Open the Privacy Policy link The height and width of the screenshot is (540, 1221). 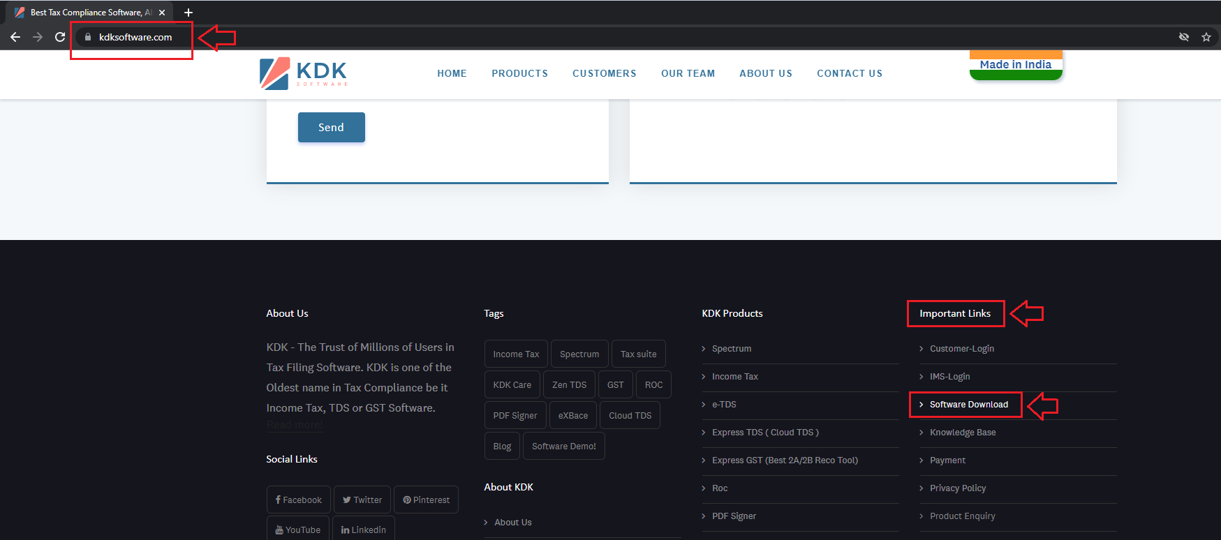(958, 488)
